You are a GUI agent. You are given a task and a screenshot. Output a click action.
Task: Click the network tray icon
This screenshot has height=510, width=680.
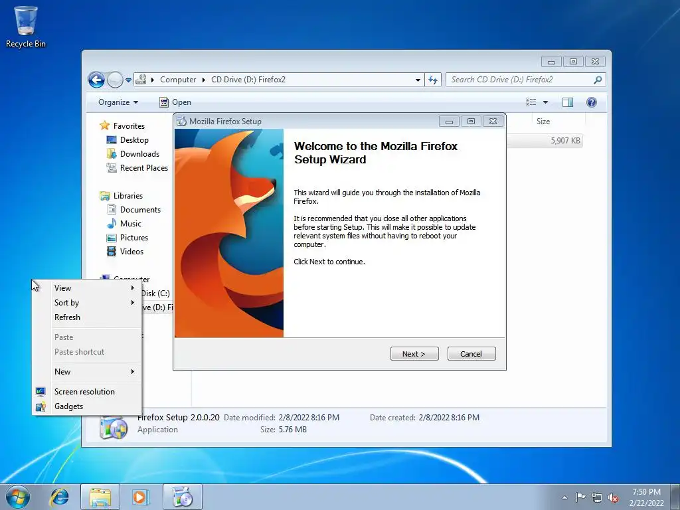[x=597, y=497]
